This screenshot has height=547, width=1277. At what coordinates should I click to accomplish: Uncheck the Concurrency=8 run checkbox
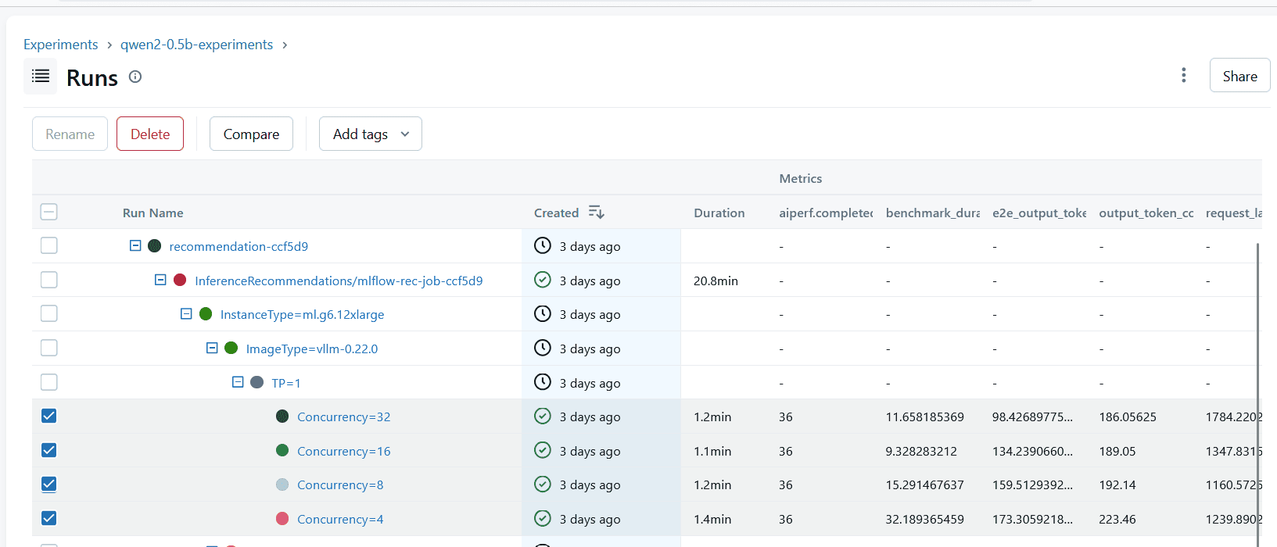[48, 484]
